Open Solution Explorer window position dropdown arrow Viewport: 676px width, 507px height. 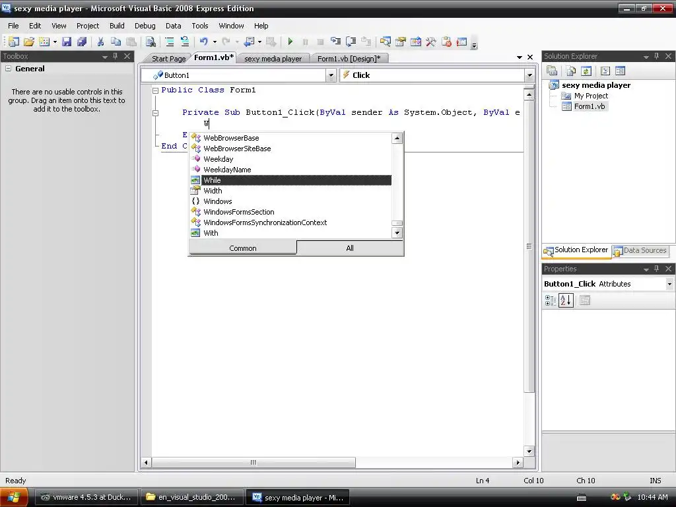tap(646, 57)
